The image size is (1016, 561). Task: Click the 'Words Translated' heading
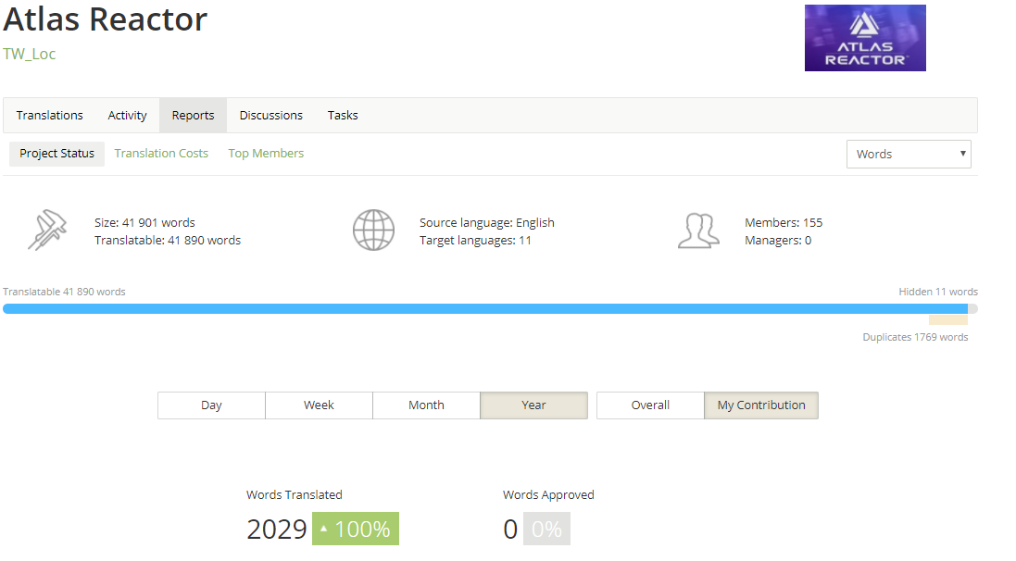[295, 495]
